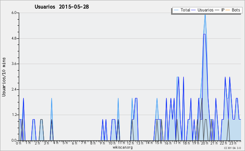
Task: Click the y-axis value 2.4
Action: 14,89
